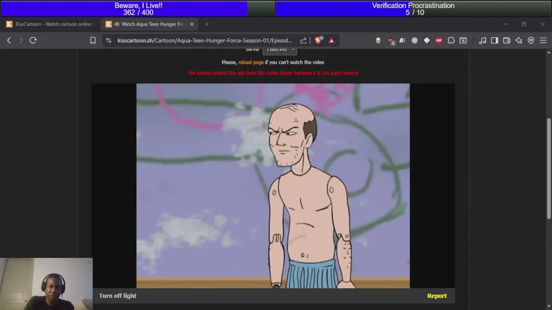552x310 pixels.
Task: View site information icon in address bar
Action: coord(109,40)
